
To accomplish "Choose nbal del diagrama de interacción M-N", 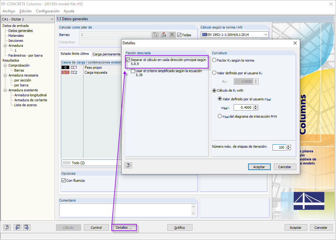I will coord(220,116).
